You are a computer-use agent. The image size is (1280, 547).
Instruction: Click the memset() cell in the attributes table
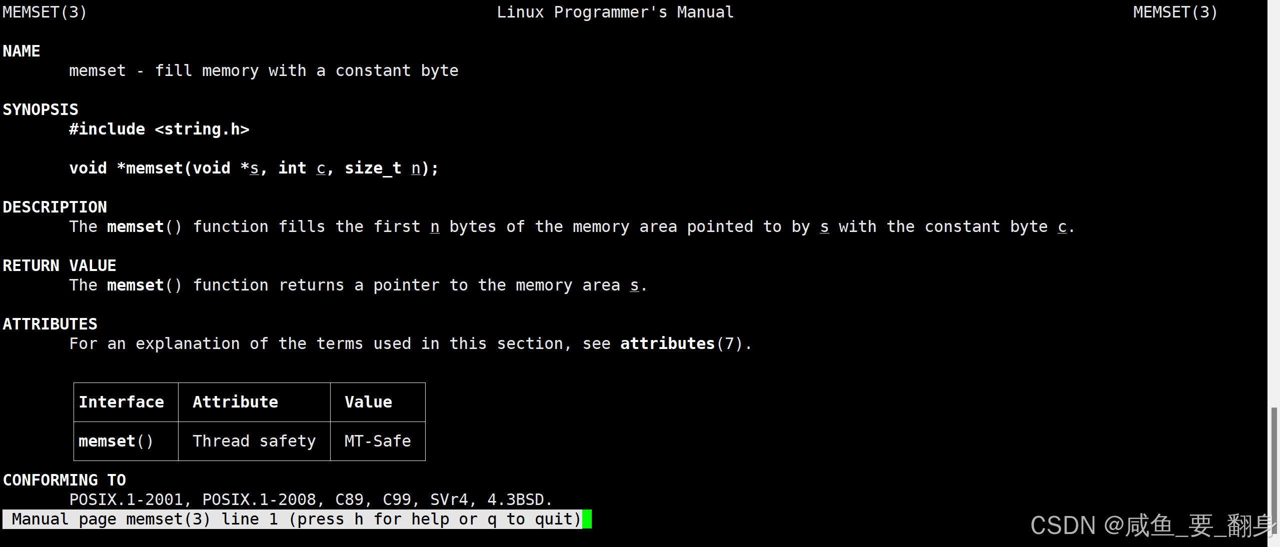[x=116, y=441]
